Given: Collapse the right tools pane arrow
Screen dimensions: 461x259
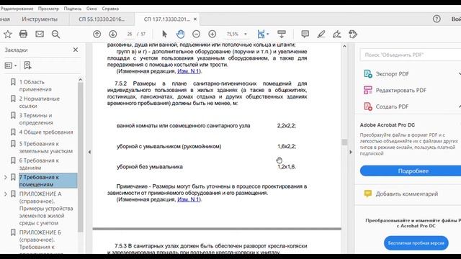Looking at the screenshot, I should [351, 152].
